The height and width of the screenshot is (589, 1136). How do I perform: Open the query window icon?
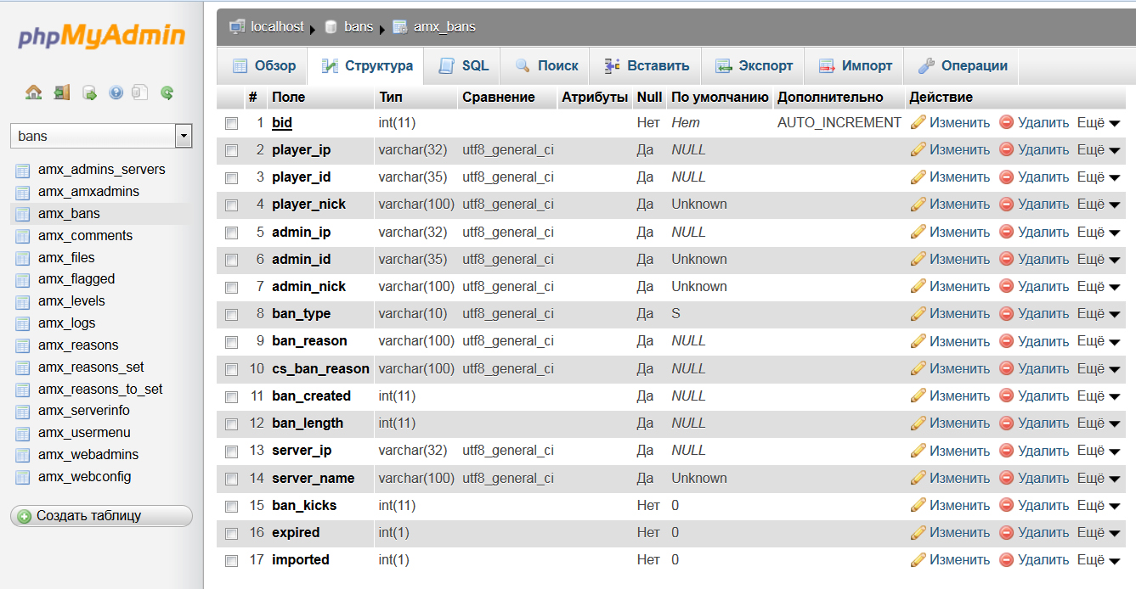pos(89,93)
